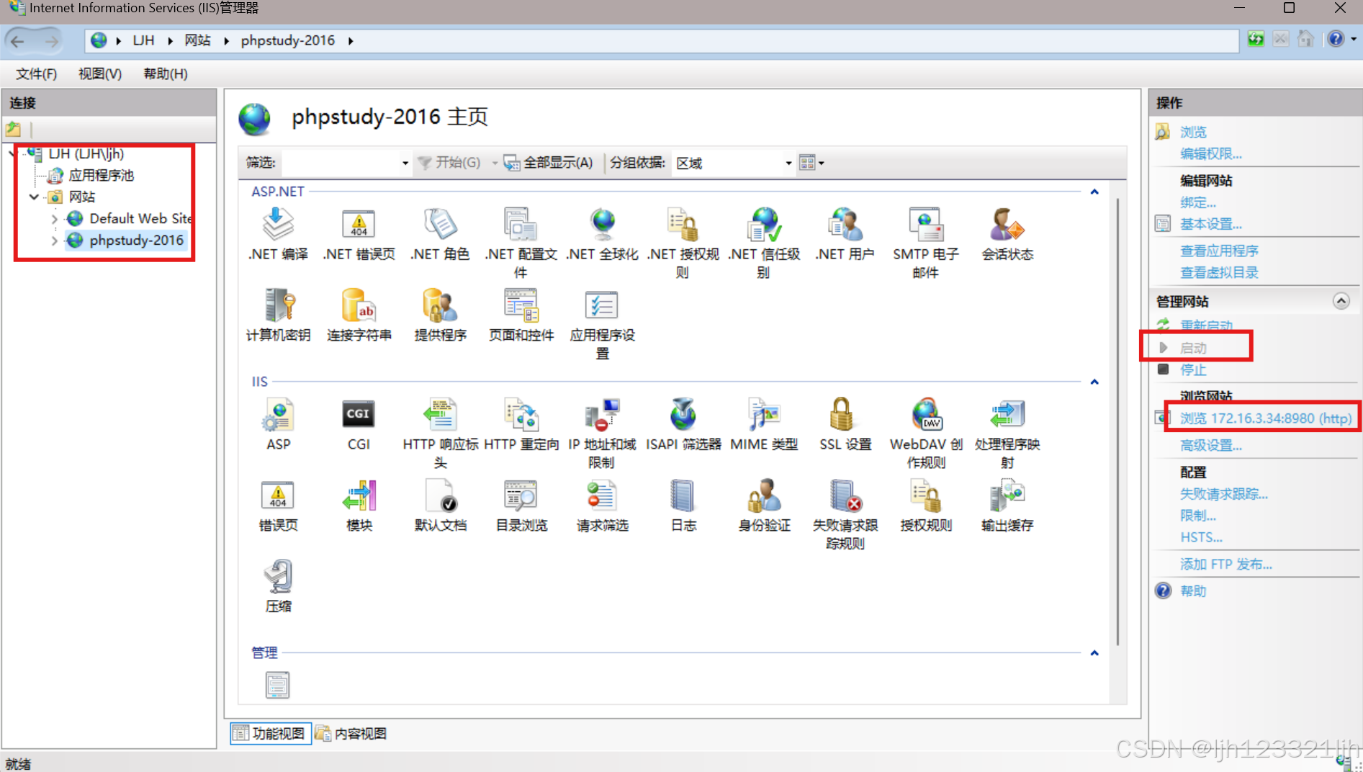This screenshot has width=1363, height=772.
Task: Open the 文件(F) menu
Action: (x=36, y=73)
